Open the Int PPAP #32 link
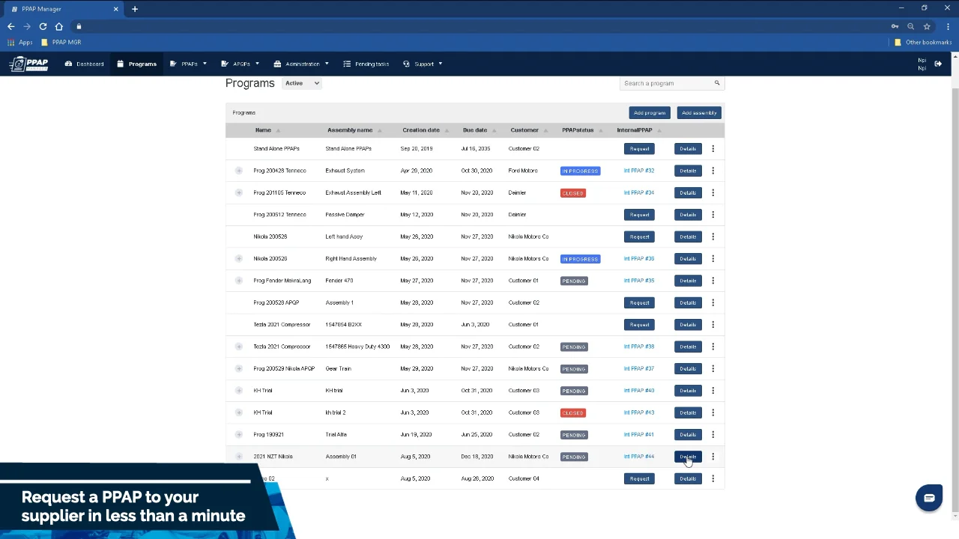The width and height of the screenshot is (959, 539). click(639, 171)
